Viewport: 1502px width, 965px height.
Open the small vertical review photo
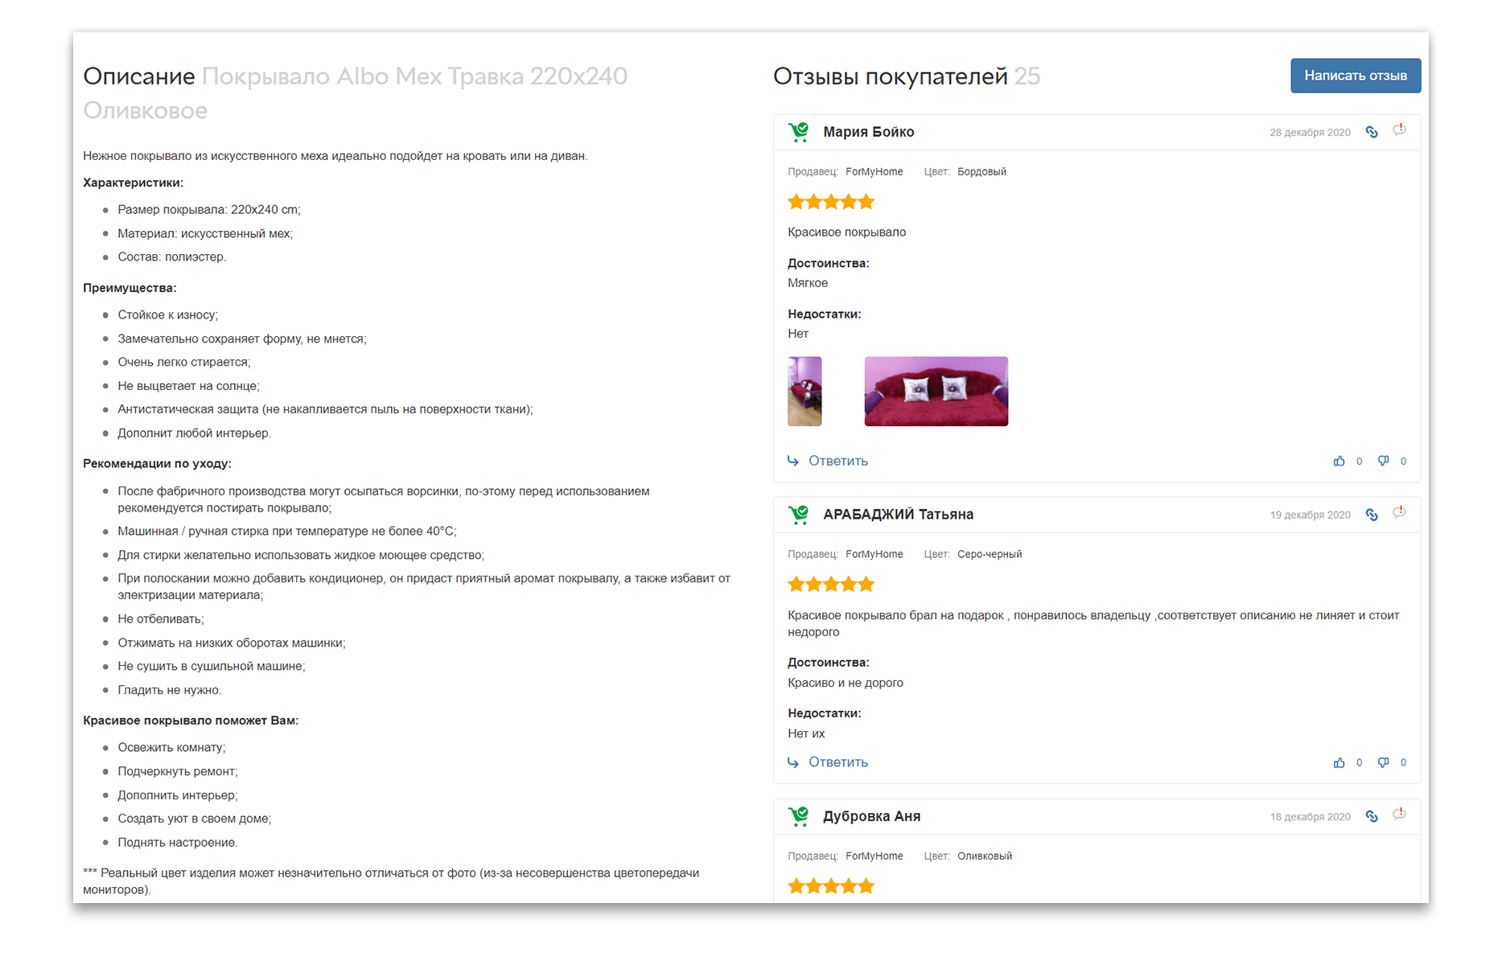coord(804,392)
